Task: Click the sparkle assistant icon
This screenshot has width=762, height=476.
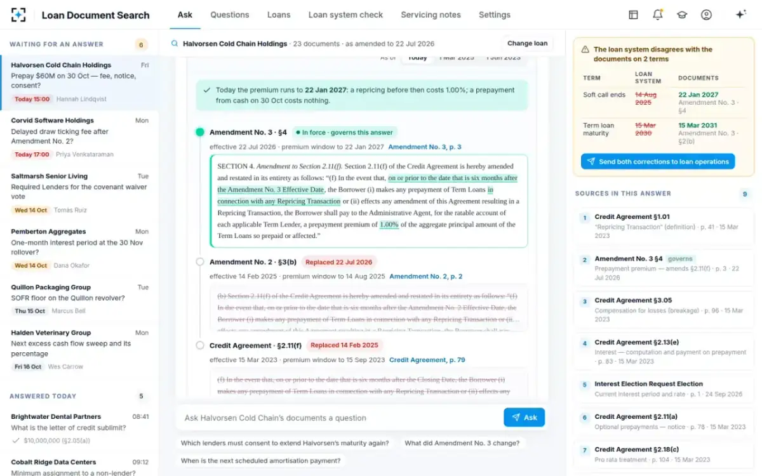Action: [740, 15]
